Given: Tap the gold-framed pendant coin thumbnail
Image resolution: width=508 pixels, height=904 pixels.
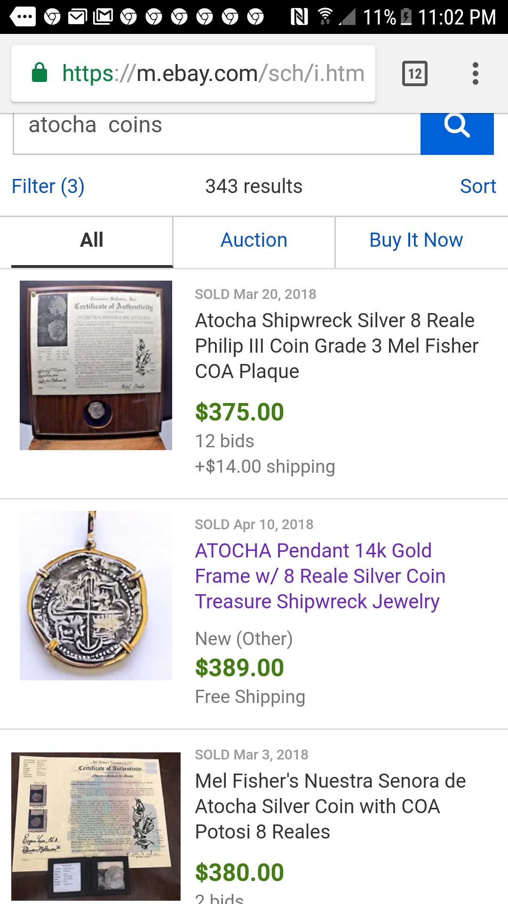Looking at the screenshot, I should tap(96, 596).
